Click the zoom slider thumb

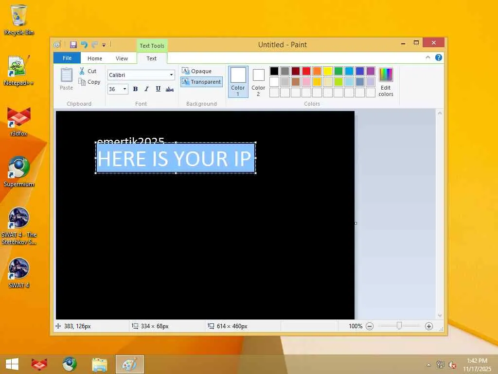(399, 326)
